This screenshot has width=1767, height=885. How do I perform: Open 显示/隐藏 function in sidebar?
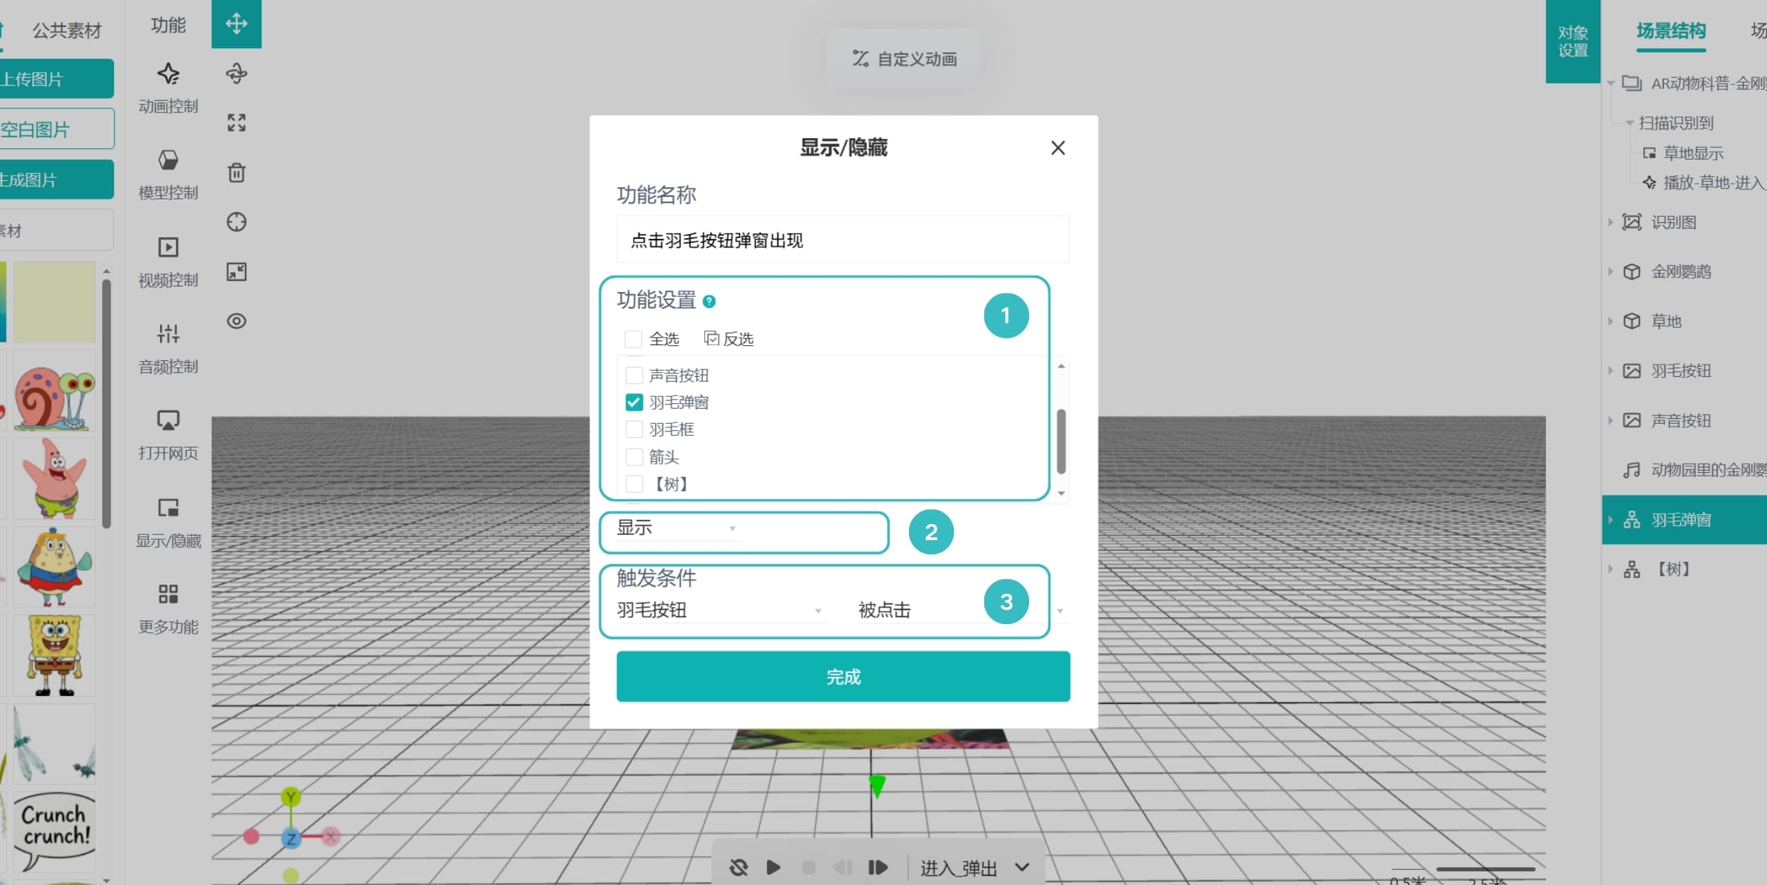pyautogui.click(x=168, y=523)
